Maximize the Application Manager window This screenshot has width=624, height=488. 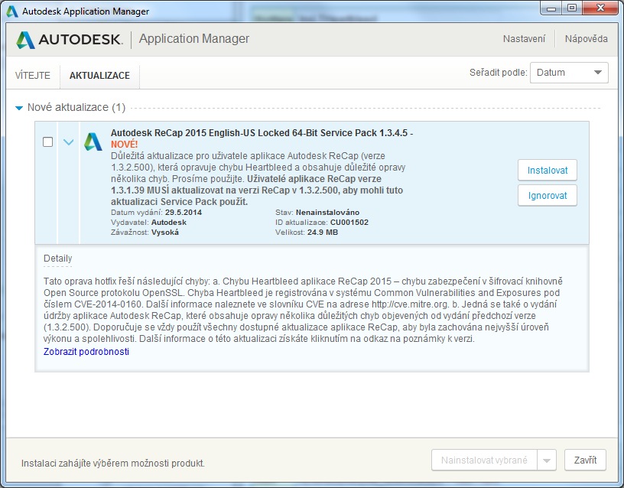571,8
